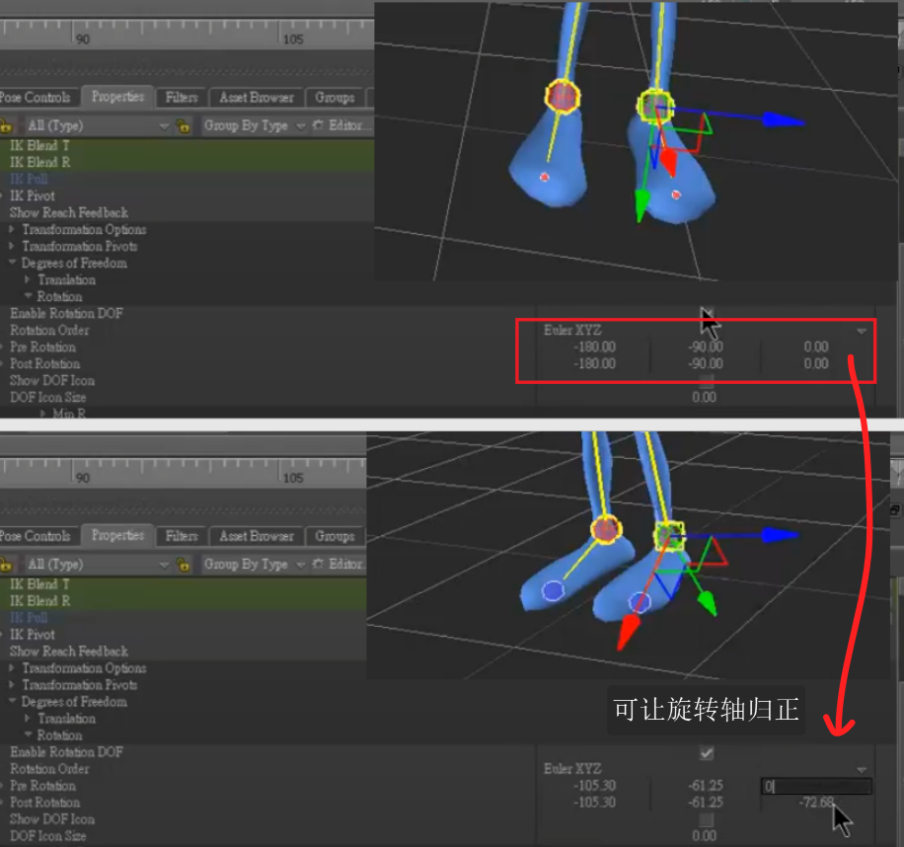Expand Min R property group
This screenshot has height=847, width=904.
[x=42, y=414]
